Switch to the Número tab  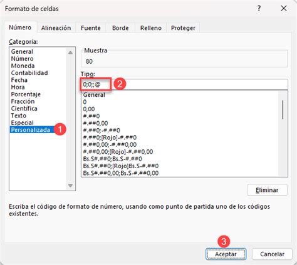(20, 27)
